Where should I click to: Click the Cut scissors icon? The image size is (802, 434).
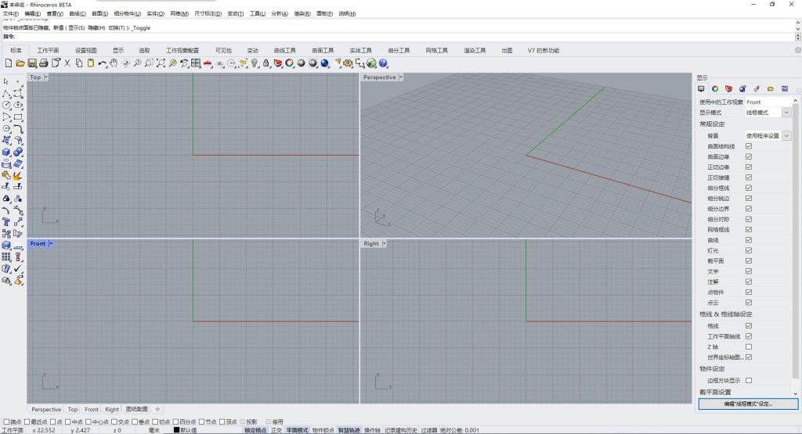tap(67, 63)
